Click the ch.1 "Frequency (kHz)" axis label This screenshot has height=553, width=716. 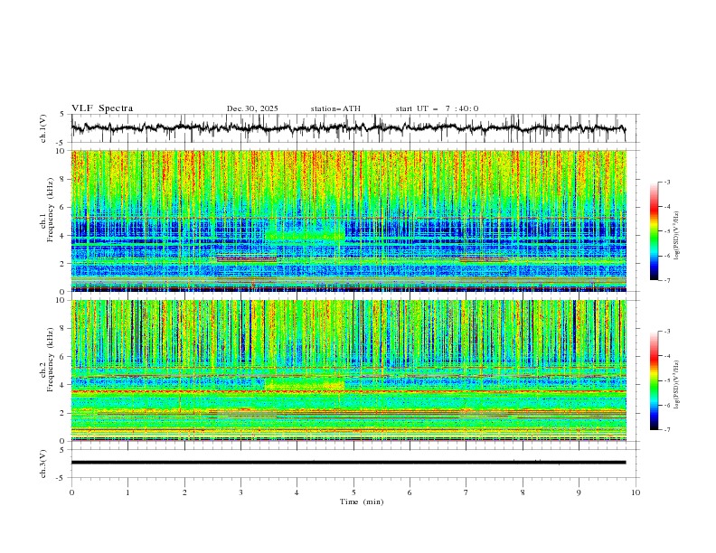pyautogui.click(x=51, y=208)
